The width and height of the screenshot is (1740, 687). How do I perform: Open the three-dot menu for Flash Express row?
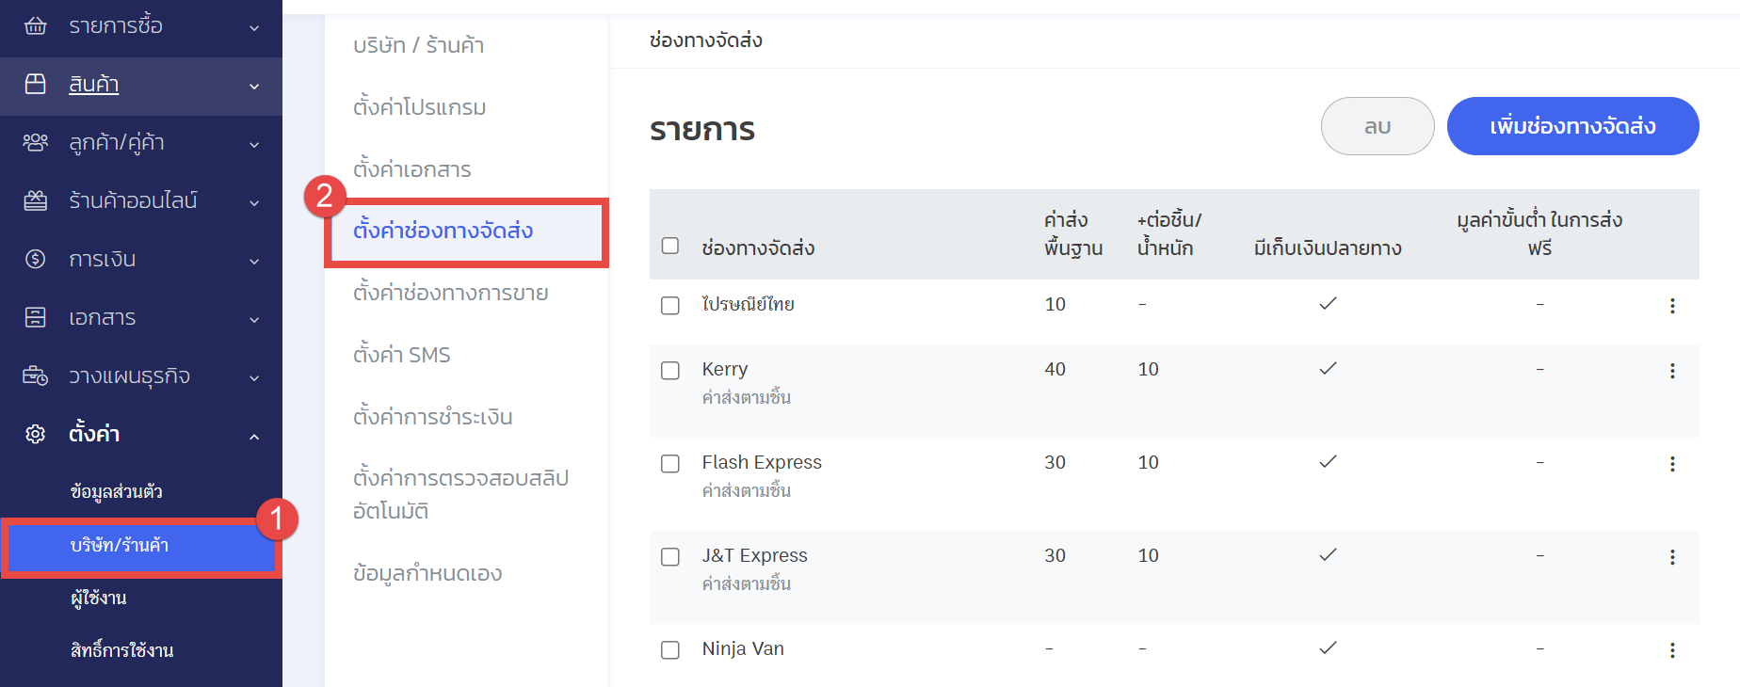[x=1672, y=464]
